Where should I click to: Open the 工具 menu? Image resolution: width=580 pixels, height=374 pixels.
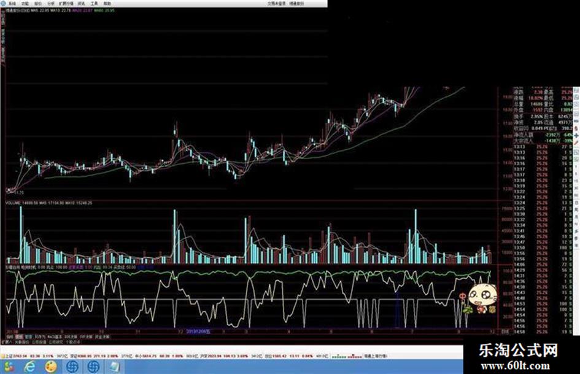point(94,3)
